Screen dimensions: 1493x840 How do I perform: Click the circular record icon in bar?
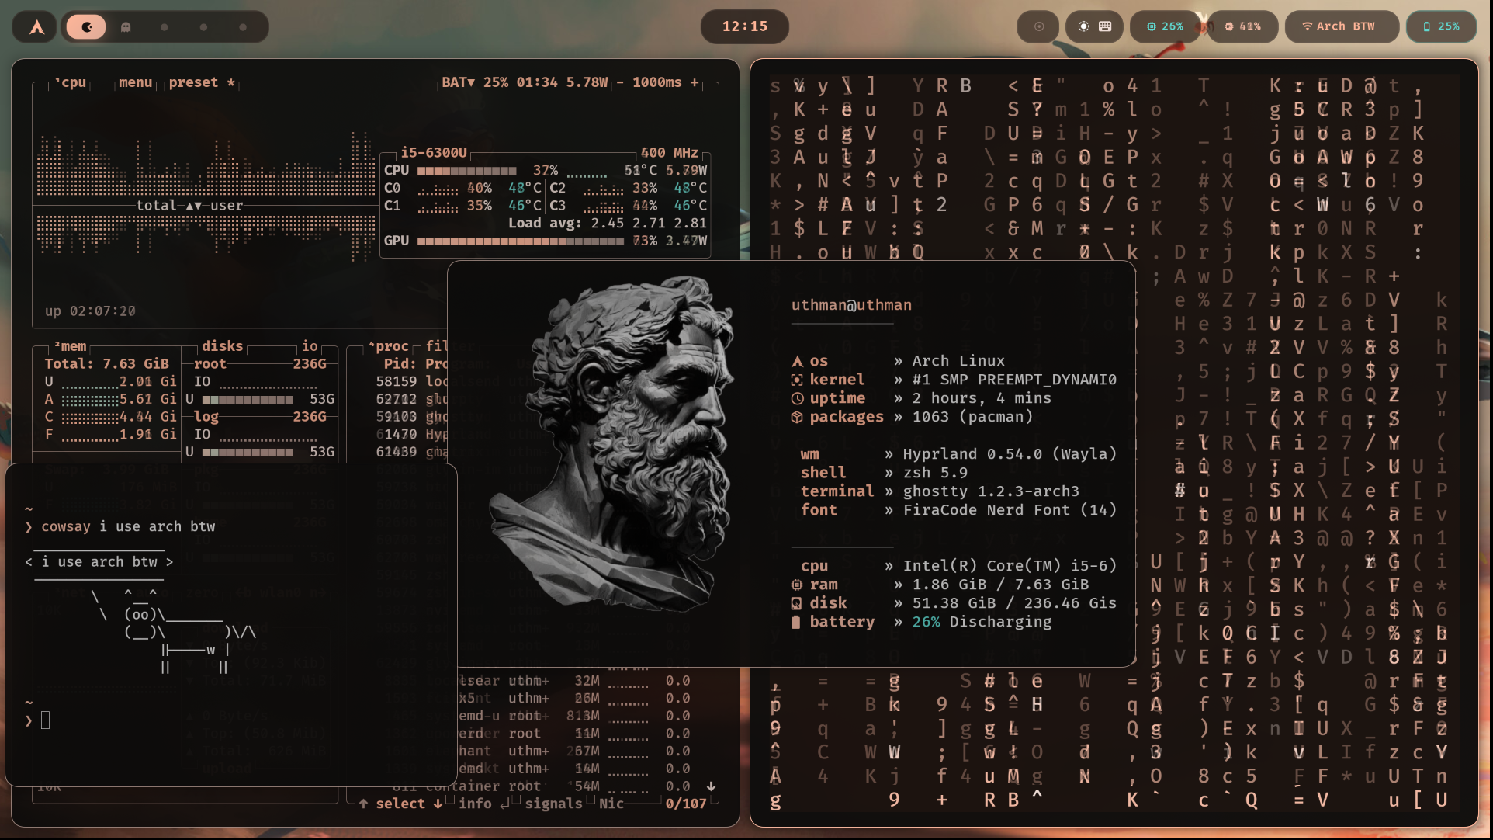pyautogui.click(x=1039, y=26)
